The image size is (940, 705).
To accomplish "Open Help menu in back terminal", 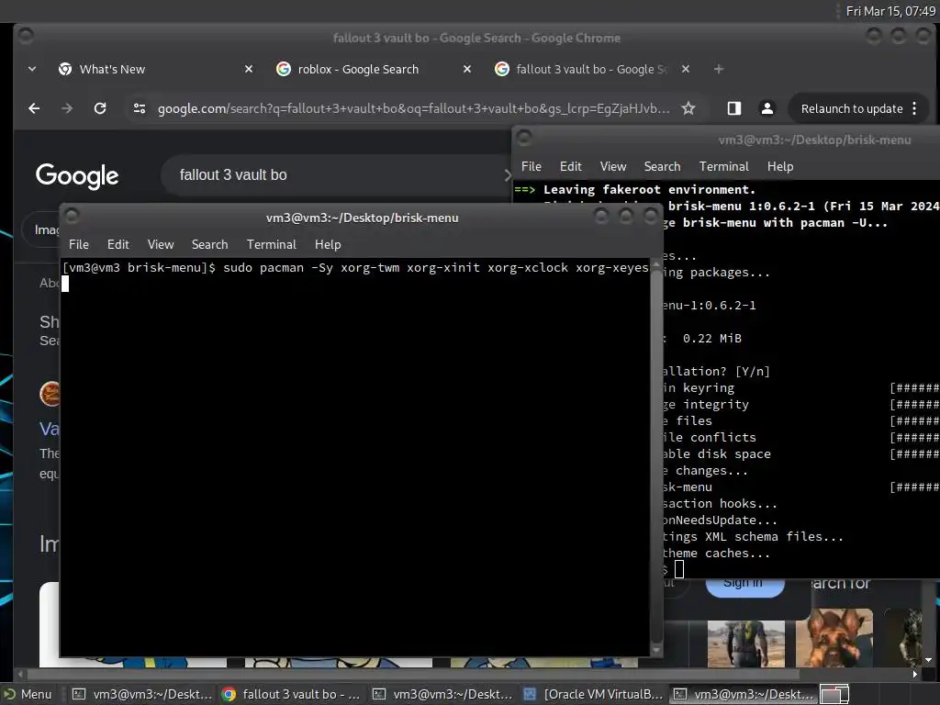I will coord(780,167).
